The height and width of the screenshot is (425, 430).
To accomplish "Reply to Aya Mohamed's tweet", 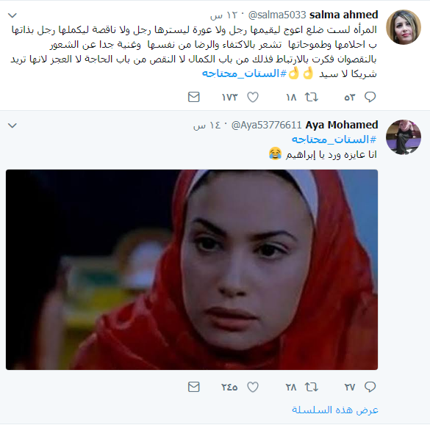I will pyautogui.click(x=370, y=387).
